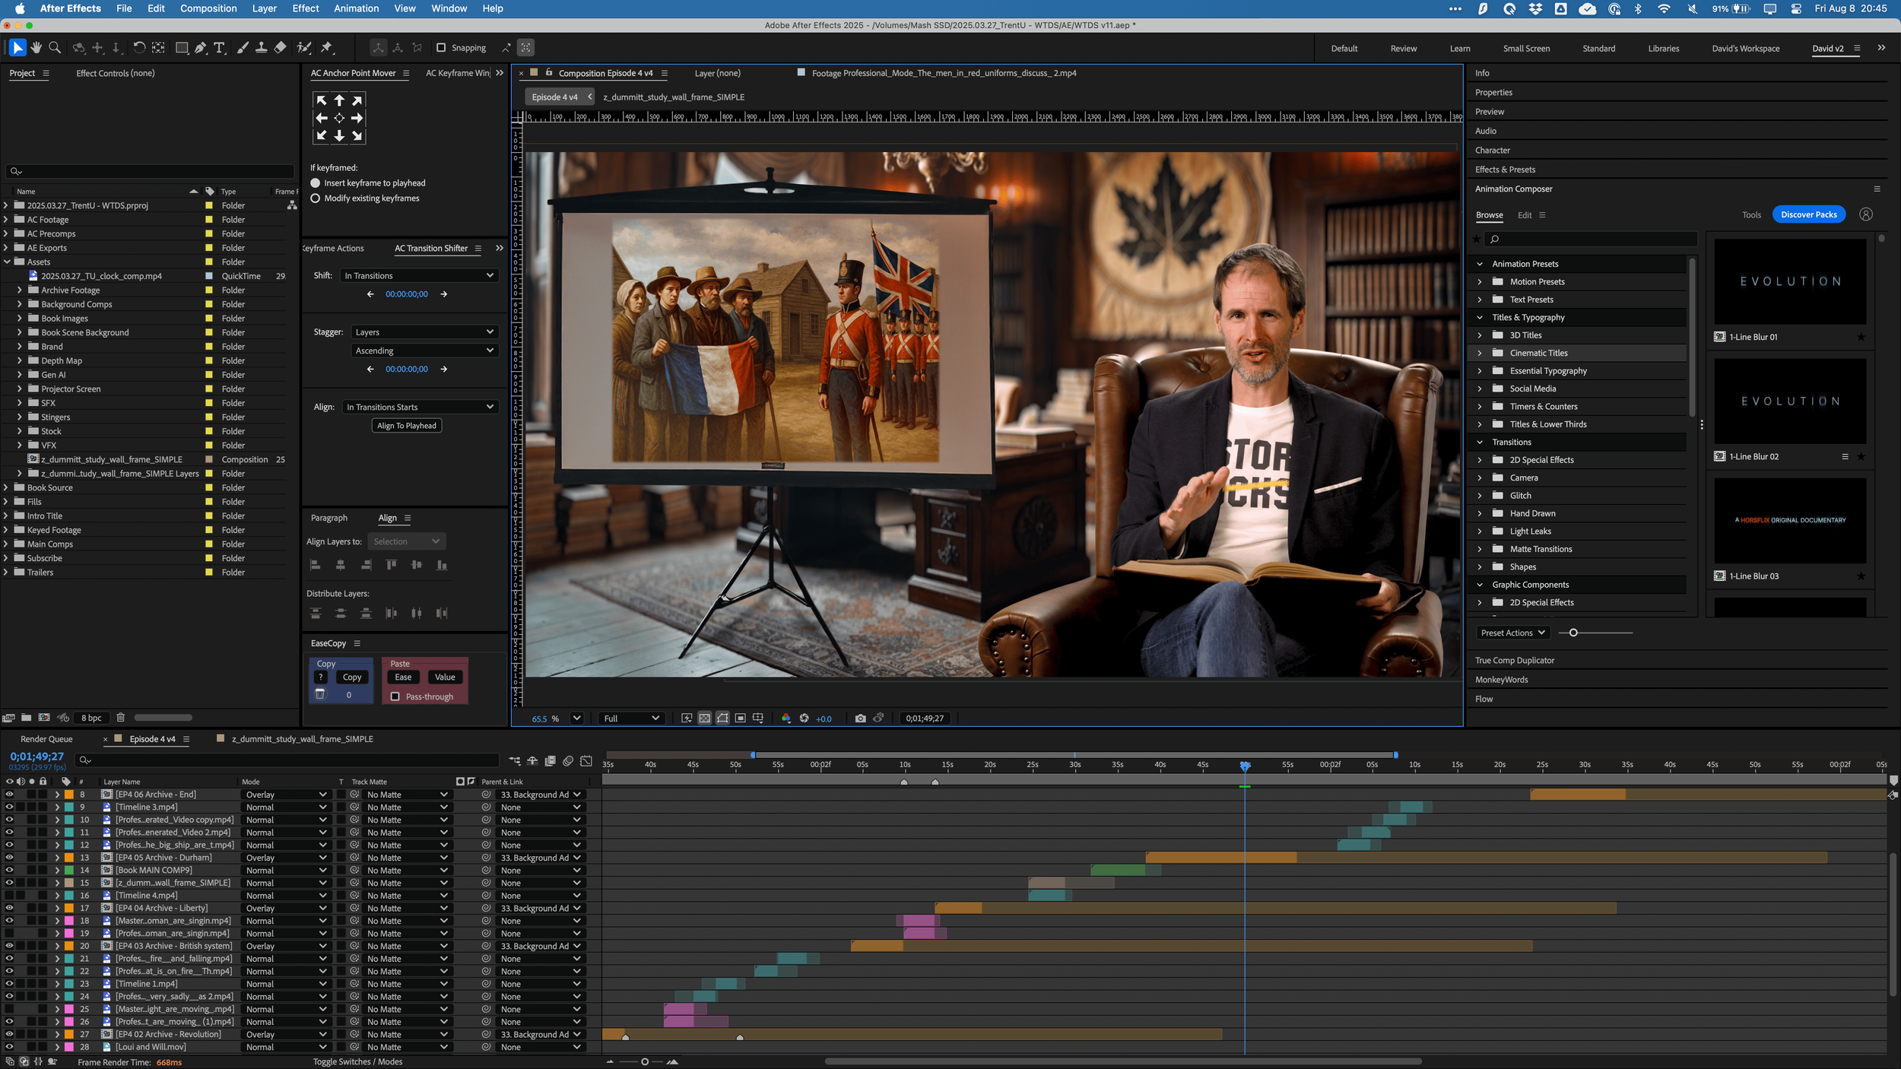Image resolution: width=1901 pixels, height=1069 pixels.
Task: Select the Rotation tool
Action: [x=139, y=47]
